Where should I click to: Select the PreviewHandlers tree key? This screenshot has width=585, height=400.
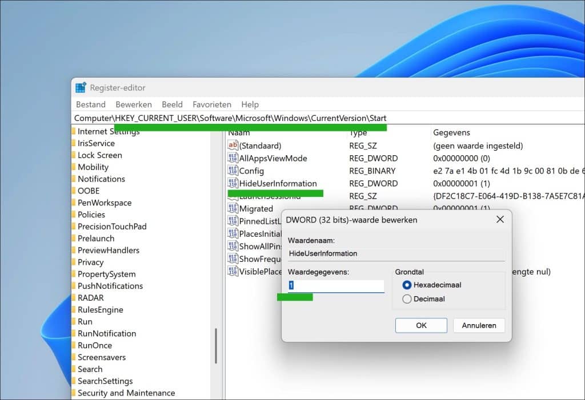coord(108,250)
